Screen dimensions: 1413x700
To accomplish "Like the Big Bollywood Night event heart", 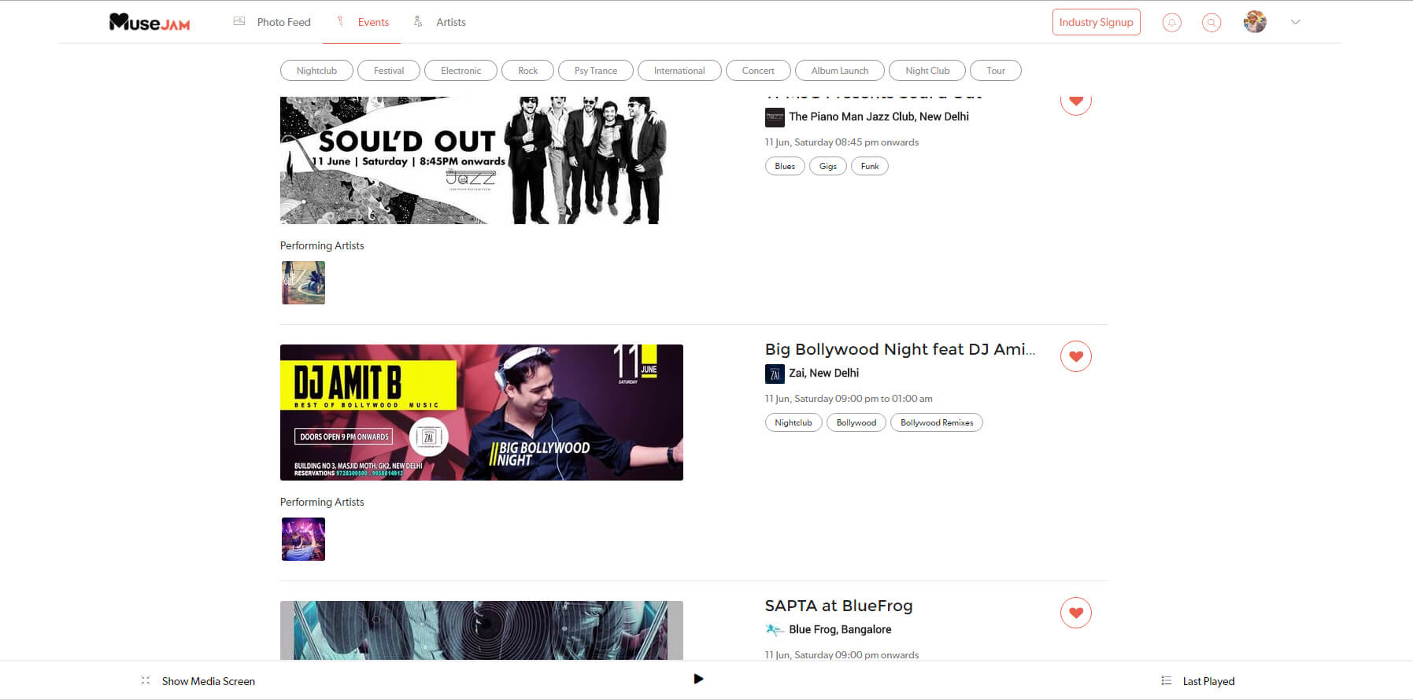I will click(x=1076, y=356).
